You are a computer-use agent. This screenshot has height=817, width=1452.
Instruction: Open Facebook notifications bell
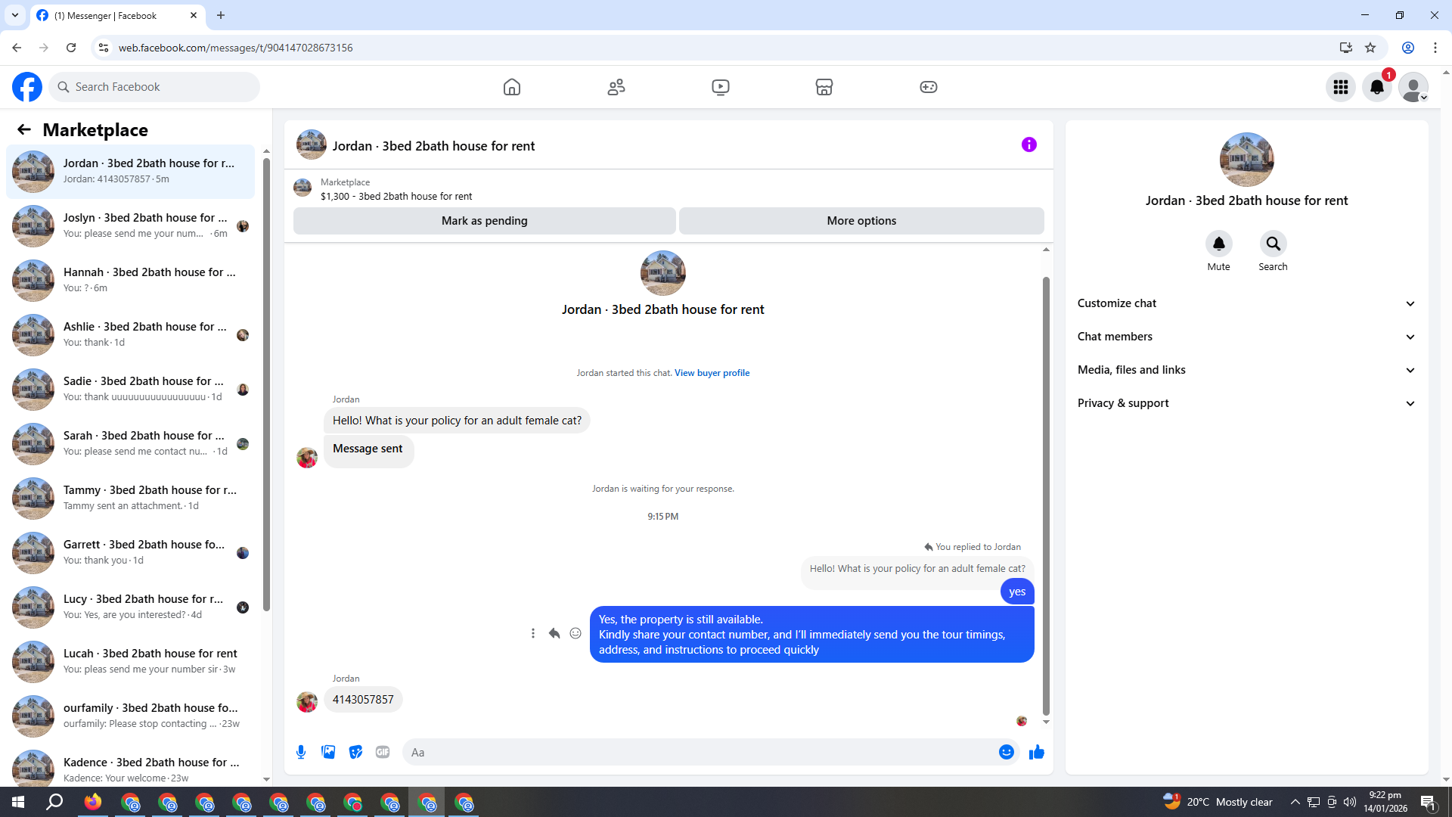(1376, 87)
